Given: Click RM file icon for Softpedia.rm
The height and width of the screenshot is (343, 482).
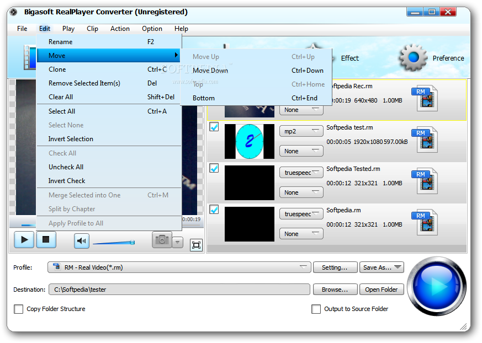Looking at the screenshot, I should (425, 222).
